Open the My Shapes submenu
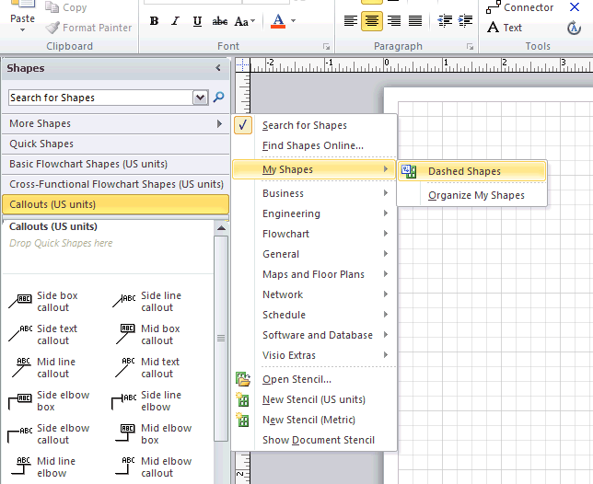Viewport: 593px width, 484px height. (315, 169)
